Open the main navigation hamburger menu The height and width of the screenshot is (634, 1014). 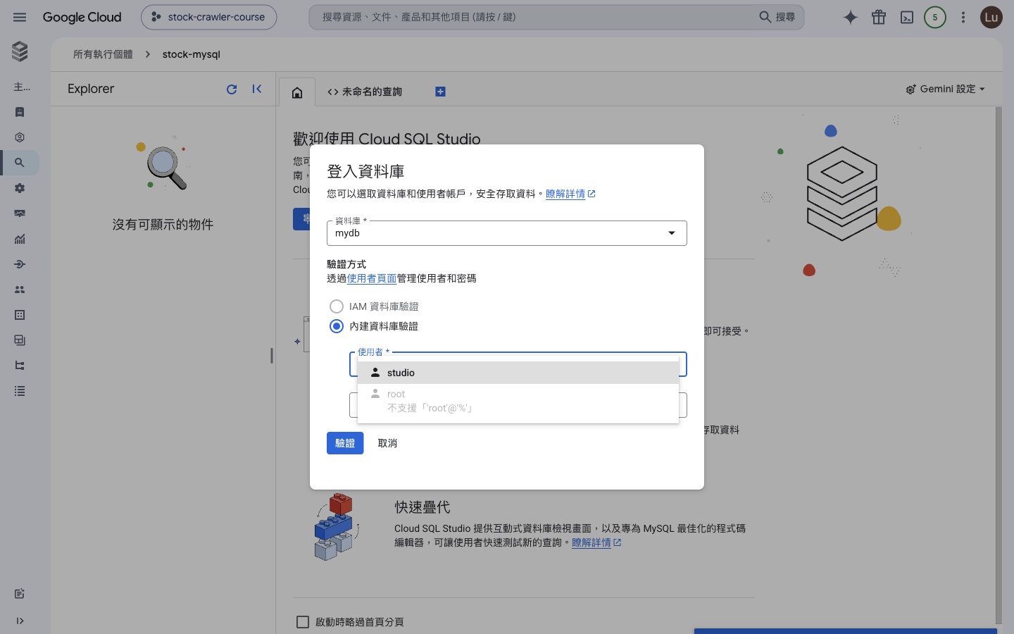click(20, 17)
